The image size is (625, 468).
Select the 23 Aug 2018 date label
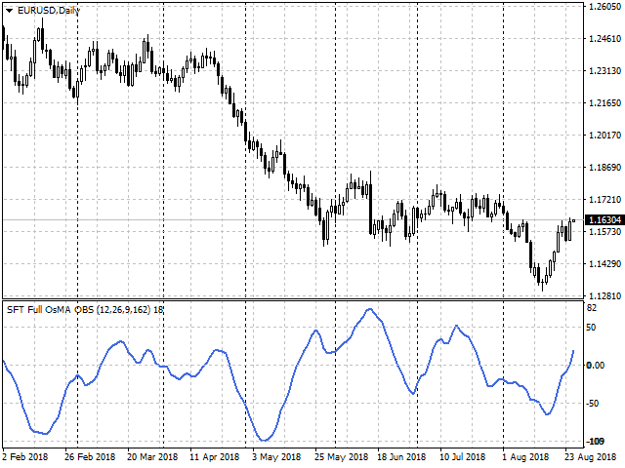pos(591,455)
